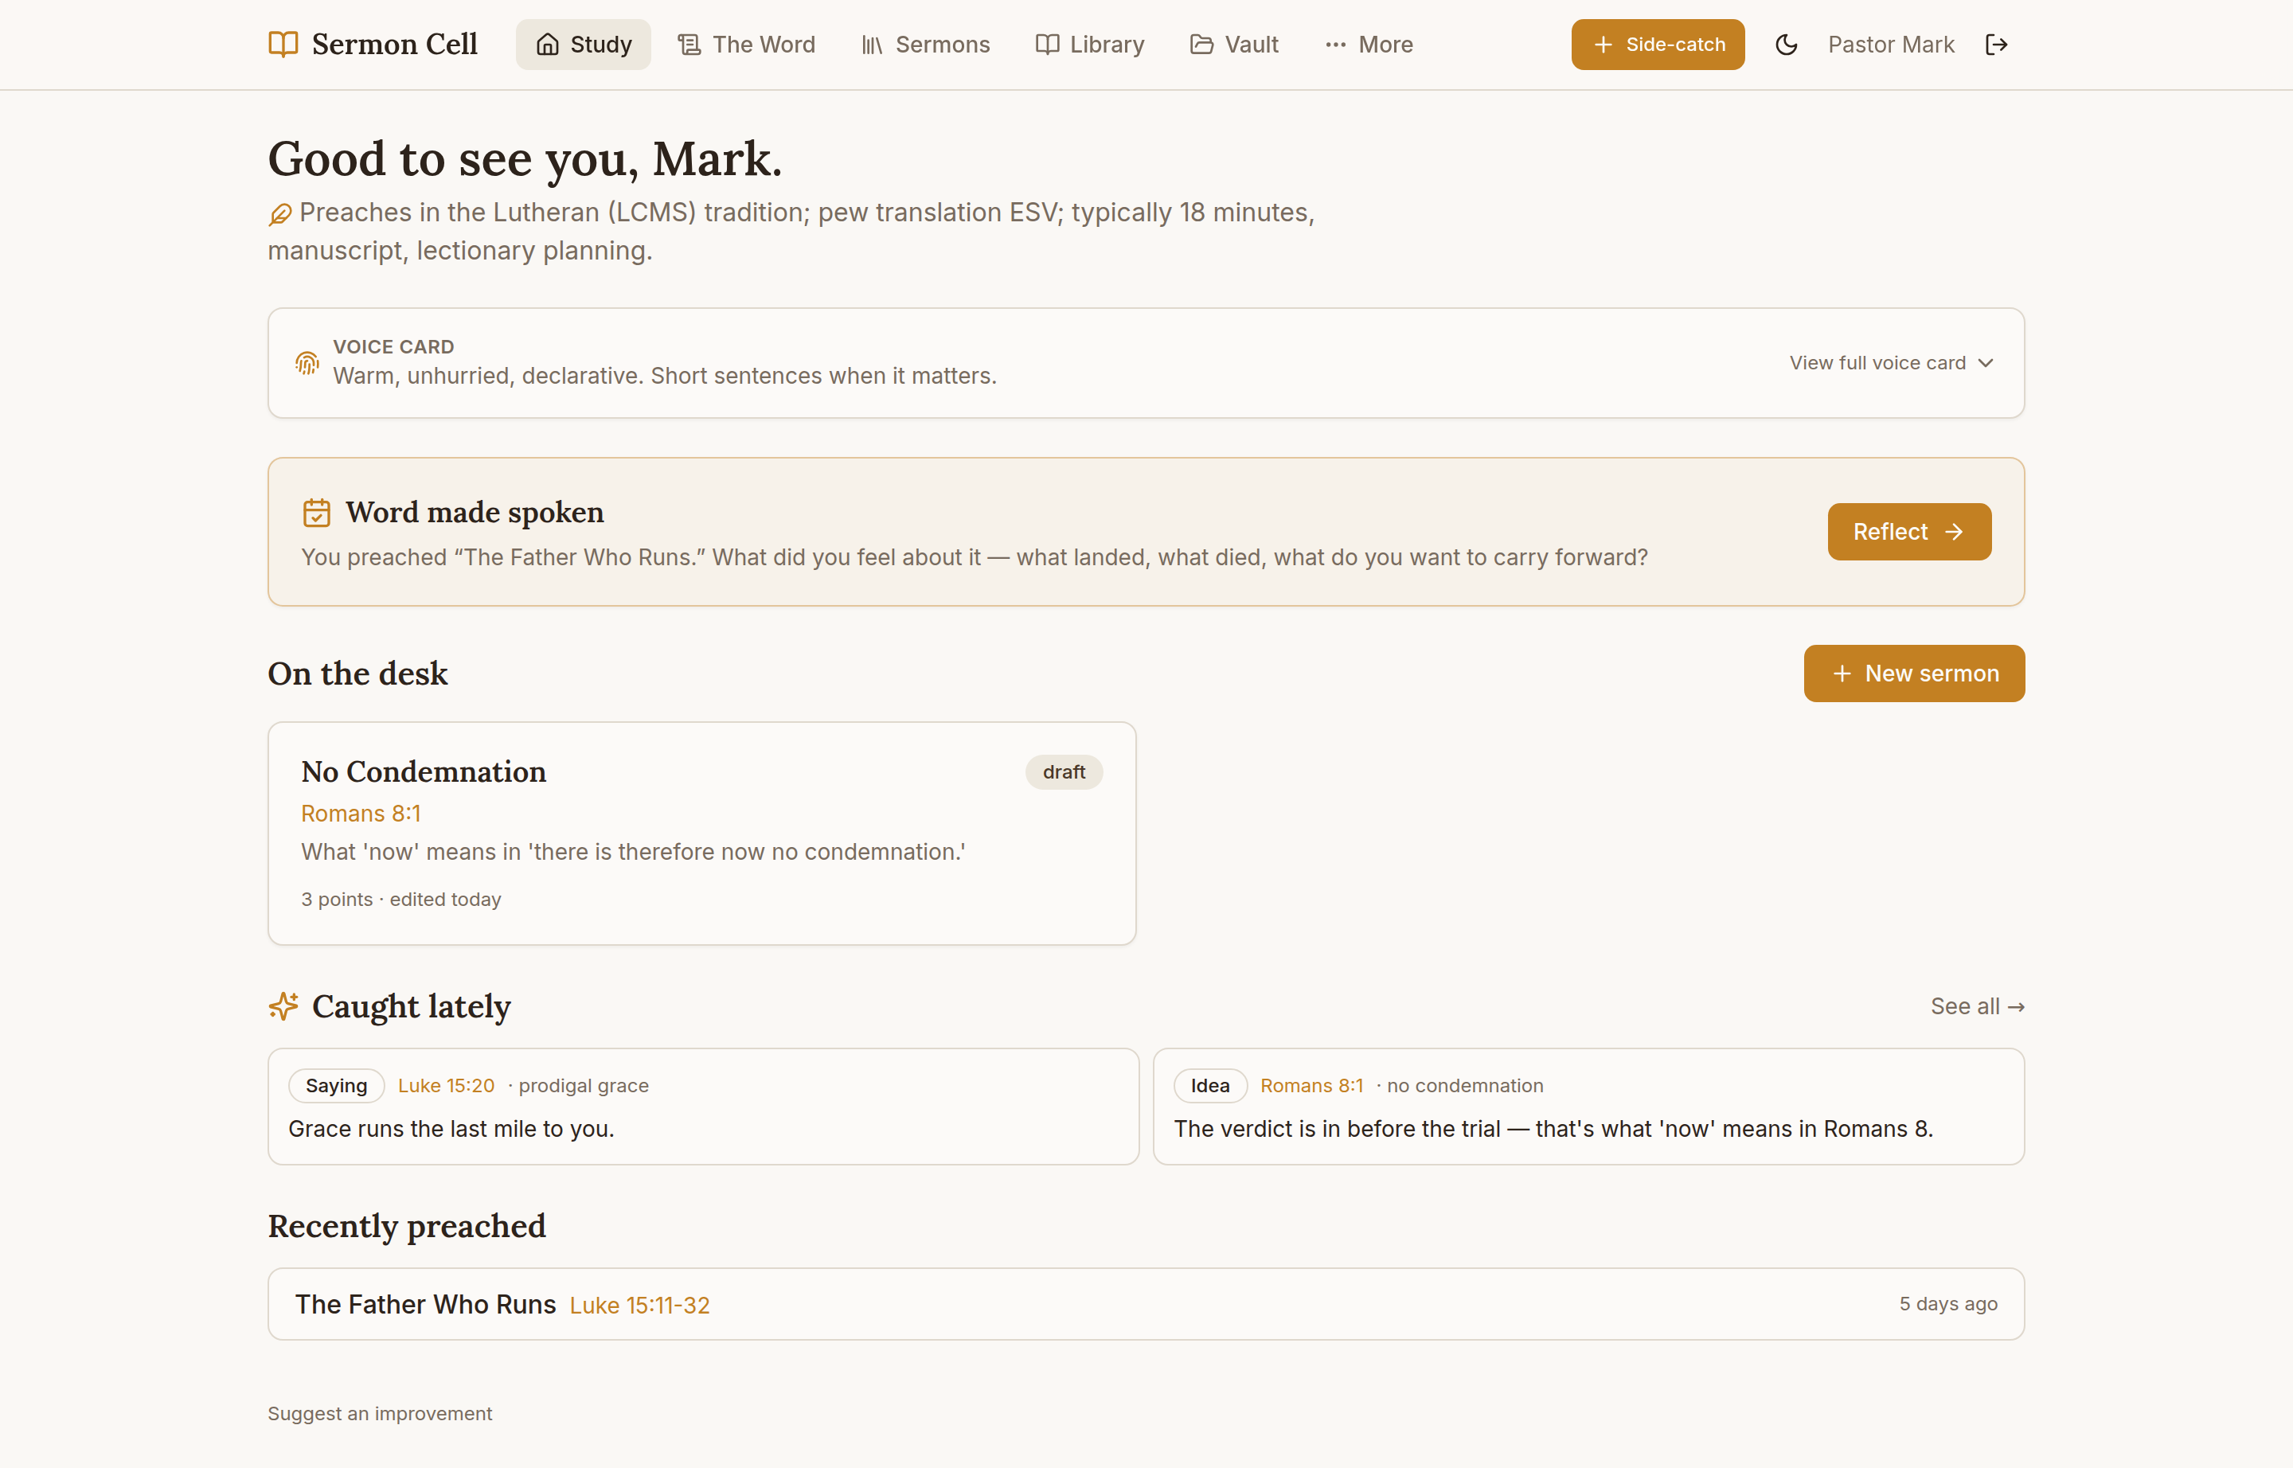Screen dimensions: 2293x1468
Task: Open the No Condemnation draft card
Action: tap(701, 834)
